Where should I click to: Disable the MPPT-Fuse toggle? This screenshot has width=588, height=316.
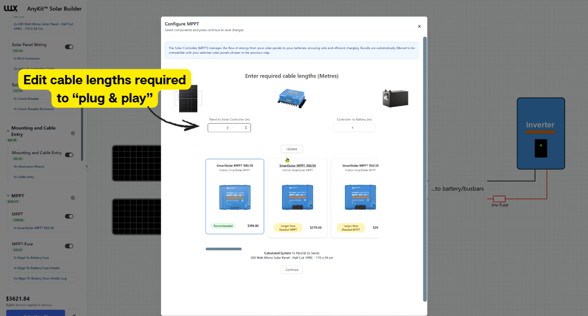[x=69, y=246]
